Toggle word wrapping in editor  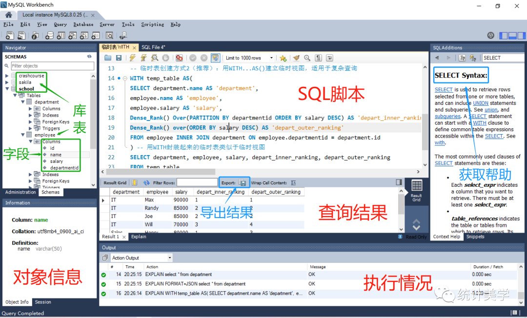330,58
